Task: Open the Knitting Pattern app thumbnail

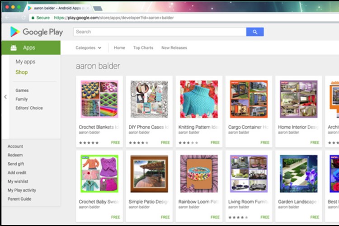Action: (199, 99)
